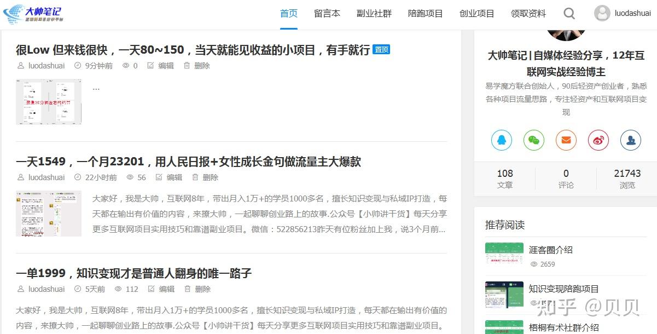The width and height of the screenshot is (657, 334).
Task: Open 知识变现陪跑项目 recommended thumbnail
Action: coord(504,295)
